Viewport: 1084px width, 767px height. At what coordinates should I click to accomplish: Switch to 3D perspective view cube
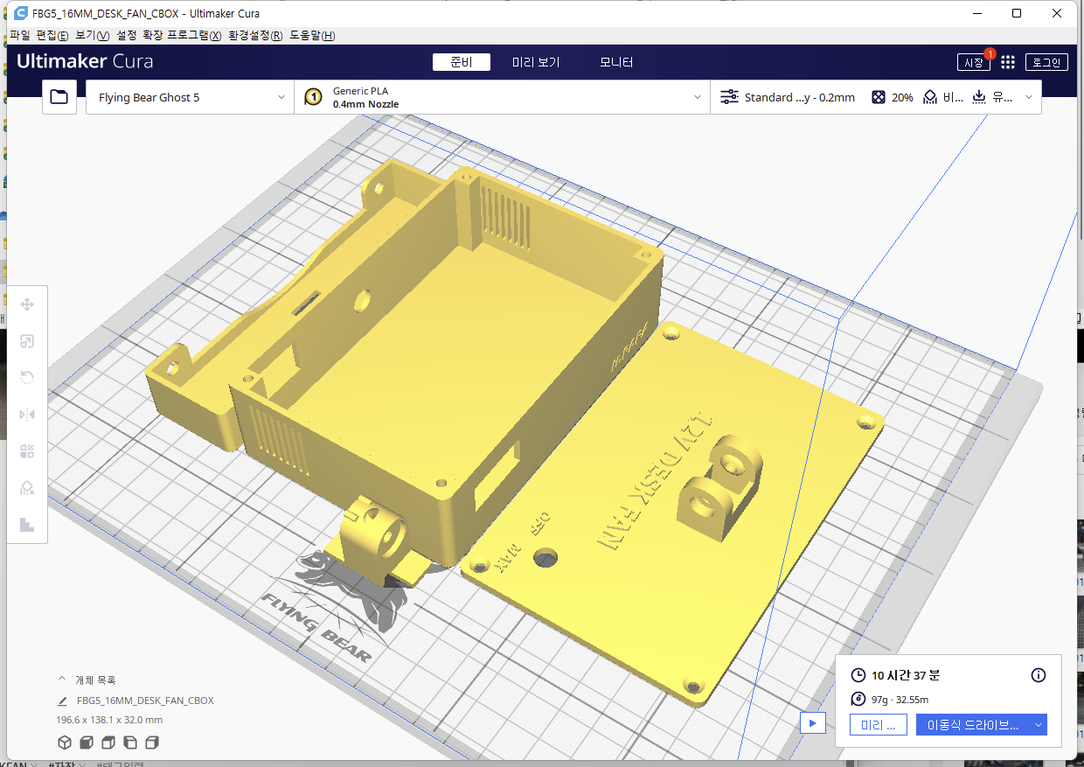click(65, 743)
